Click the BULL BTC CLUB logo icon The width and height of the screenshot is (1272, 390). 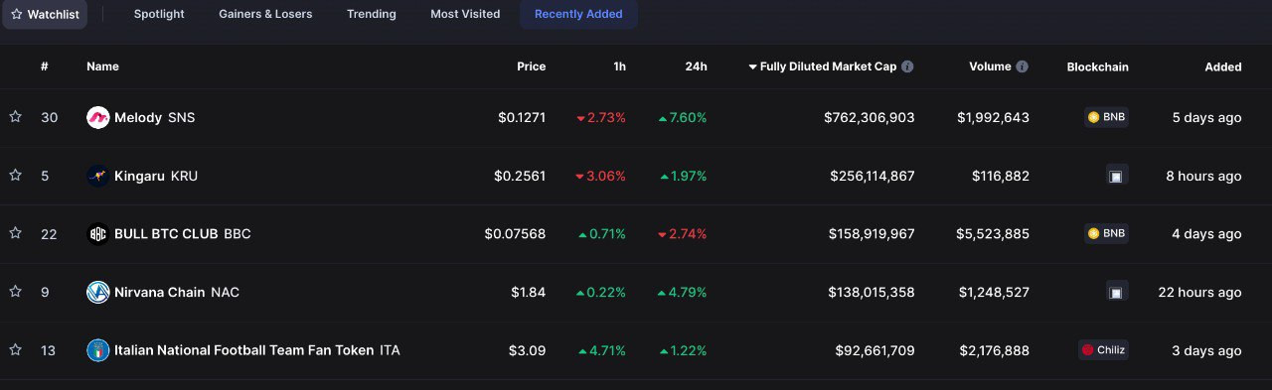pos(97,234)
